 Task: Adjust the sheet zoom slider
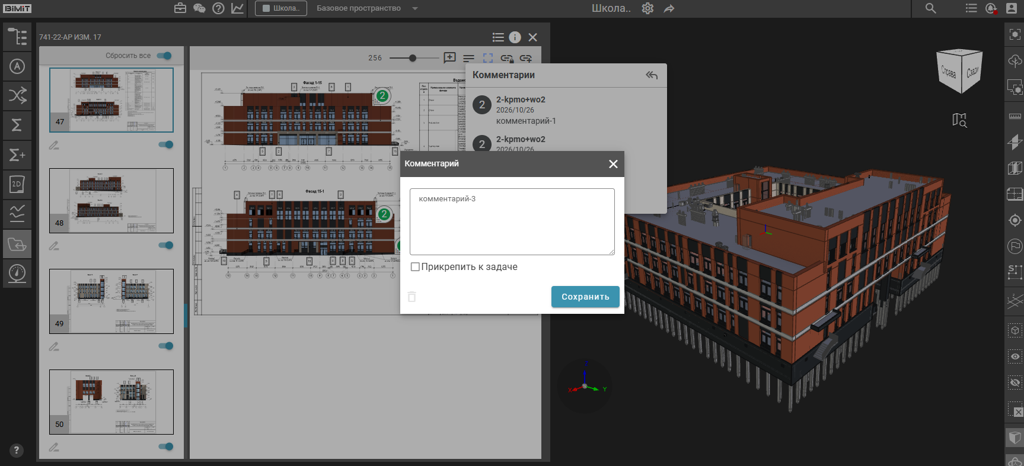(x=414, y=58)
